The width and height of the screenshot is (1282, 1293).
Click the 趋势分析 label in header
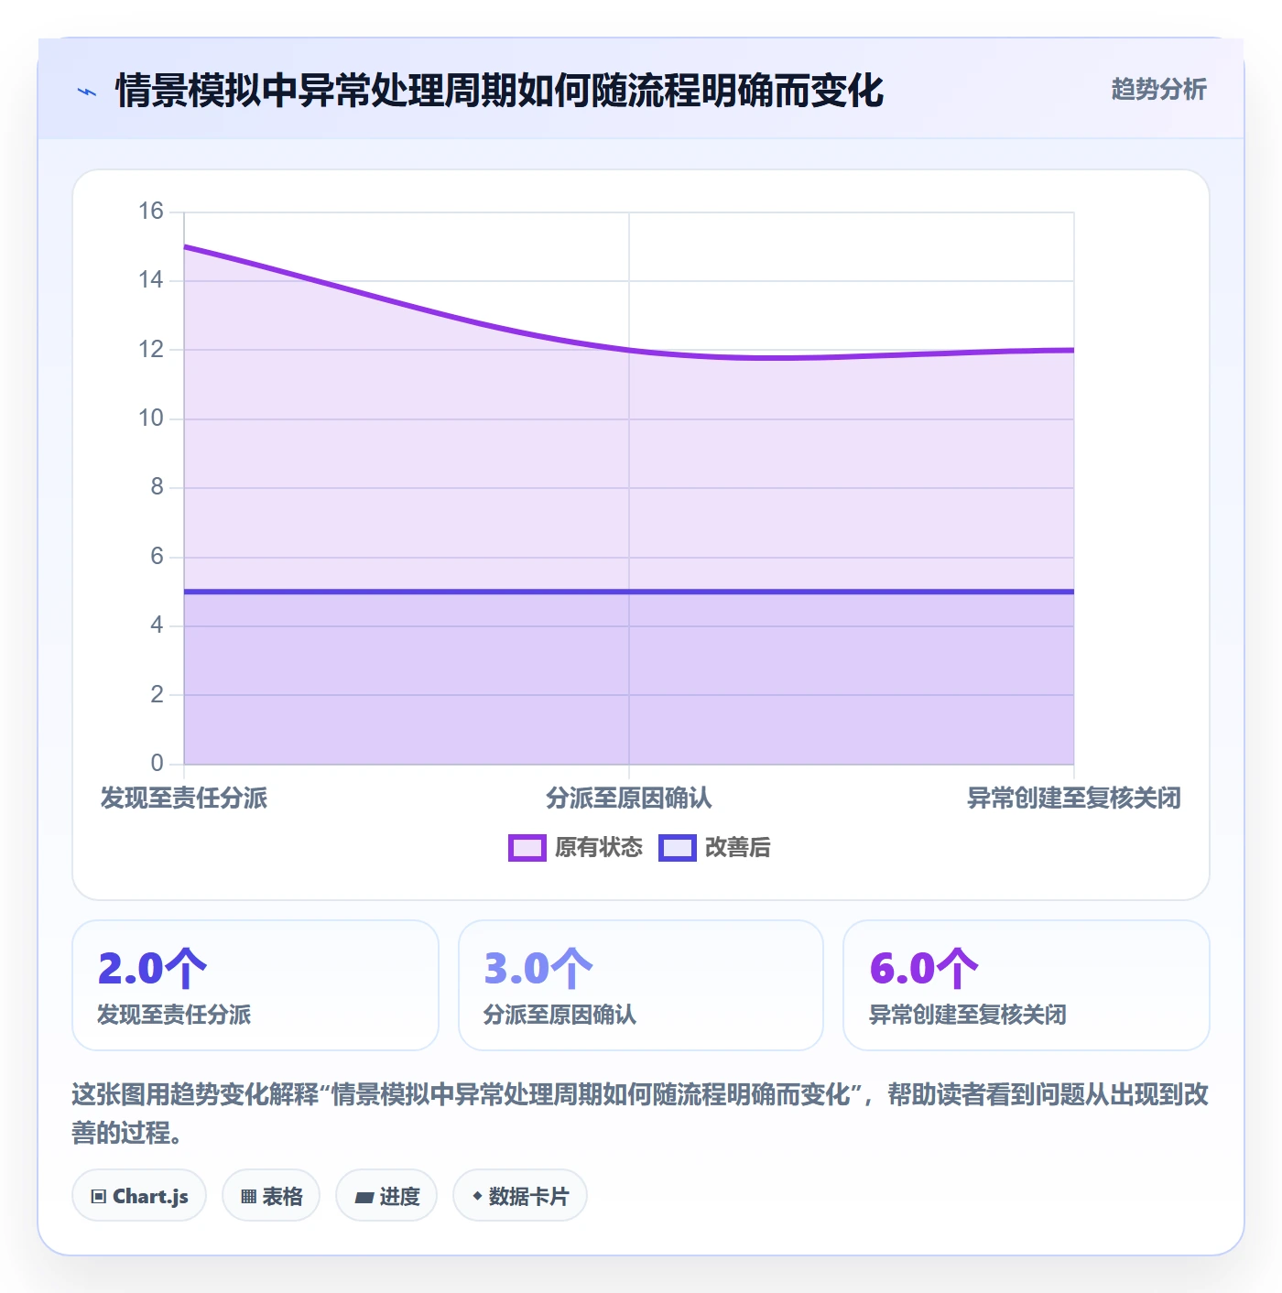coord(1158,90)
